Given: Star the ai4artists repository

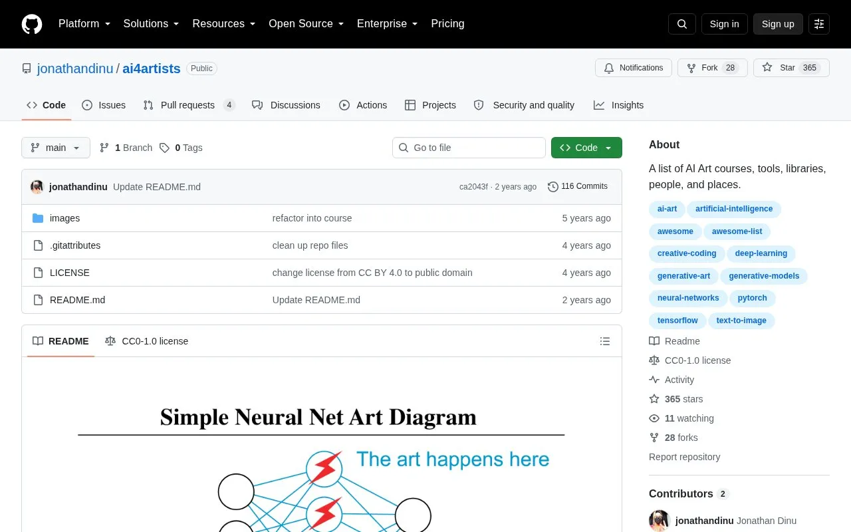Looking at the screenshot, I should pos(791,68).
